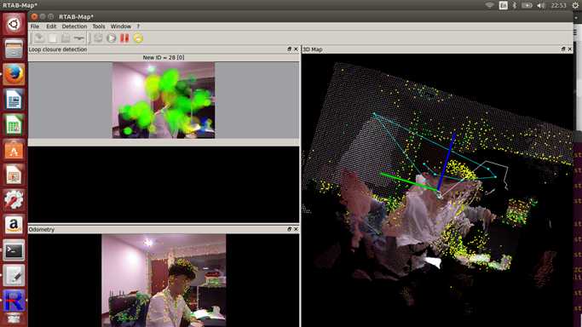The width and height of the screenshot is (582, 327).
Task: Click the first grayed-out toolbar icon
Action: point(39,37)
